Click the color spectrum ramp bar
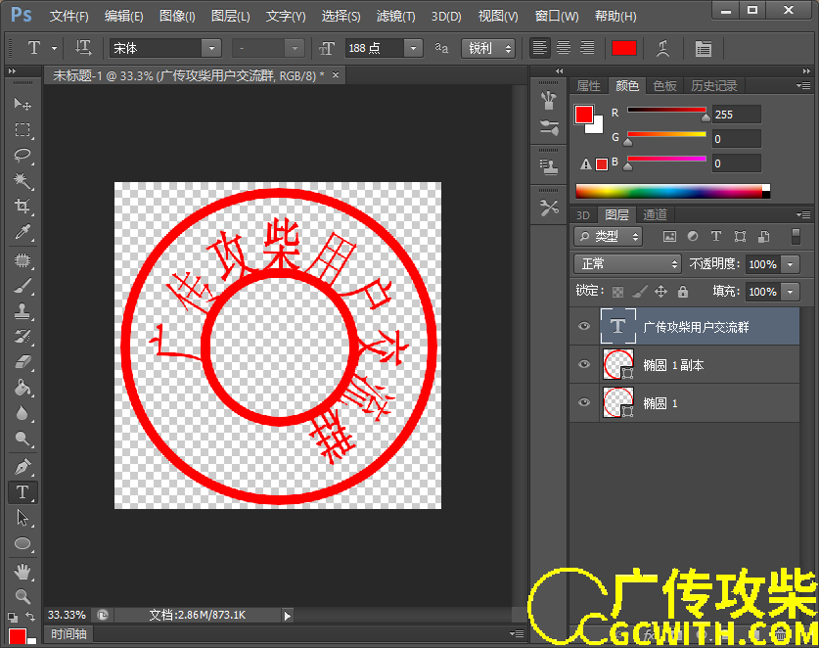The height and width of the screenshot is (648, 819). pyautogui.click(x=673, y=191)
